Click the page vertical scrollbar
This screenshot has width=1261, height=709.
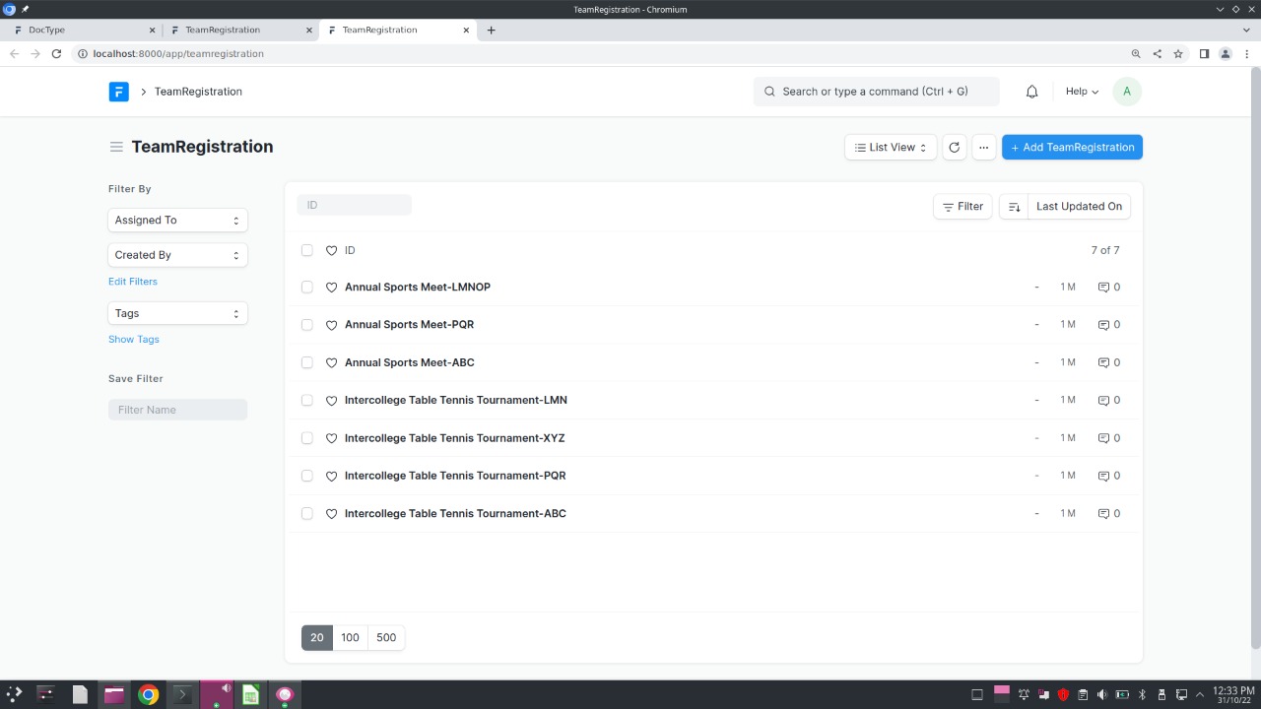pyautogui.click(x=1255, y=357)
